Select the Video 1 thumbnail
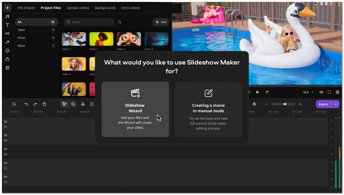 (x=74, y=39)
